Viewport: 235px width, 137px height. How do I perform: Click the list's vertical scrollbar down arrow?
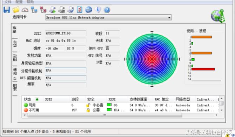[x=221, y=110]
